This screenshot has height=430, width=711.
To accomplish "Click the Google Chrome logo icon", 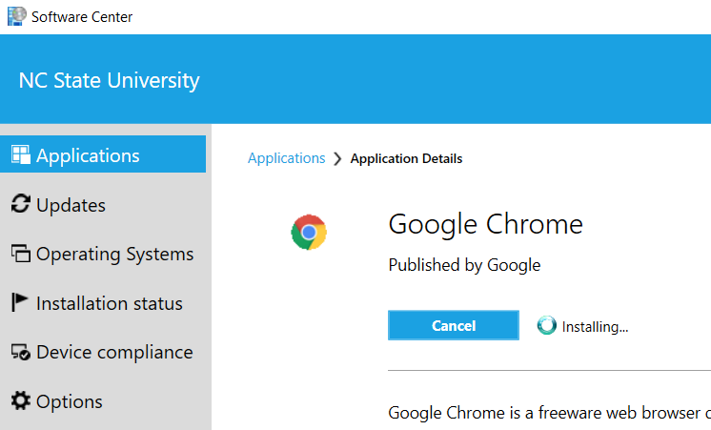I will 309,232.
